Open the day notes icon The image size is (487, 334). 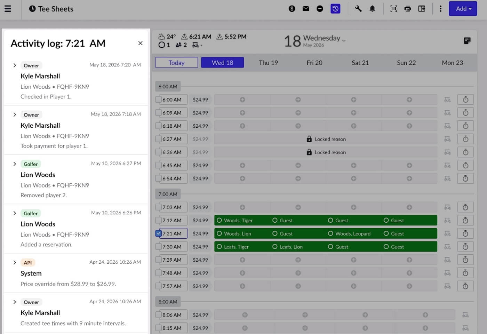pos(467,41)
